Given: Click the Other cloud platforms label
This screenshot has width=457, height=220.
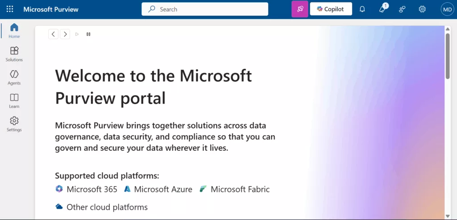Looking at the screenshot, I should coord(107,207).
